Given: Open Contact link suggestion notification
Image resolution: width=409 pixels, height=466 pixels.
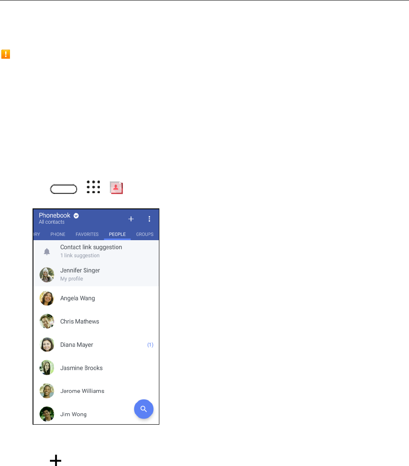Looking at the screenshot, I should (x=96, y=251).
